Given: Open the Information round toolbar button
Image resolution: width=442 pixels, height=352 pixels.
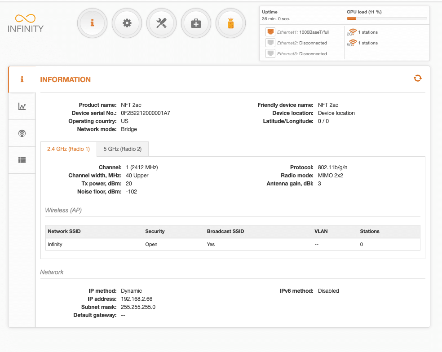Looking at the screenshot, I should (92, 23).
